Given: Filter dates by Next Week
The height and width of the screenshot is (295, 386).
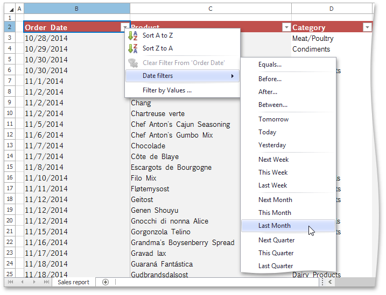Looking at the screenshot, I should pos(288,160).
